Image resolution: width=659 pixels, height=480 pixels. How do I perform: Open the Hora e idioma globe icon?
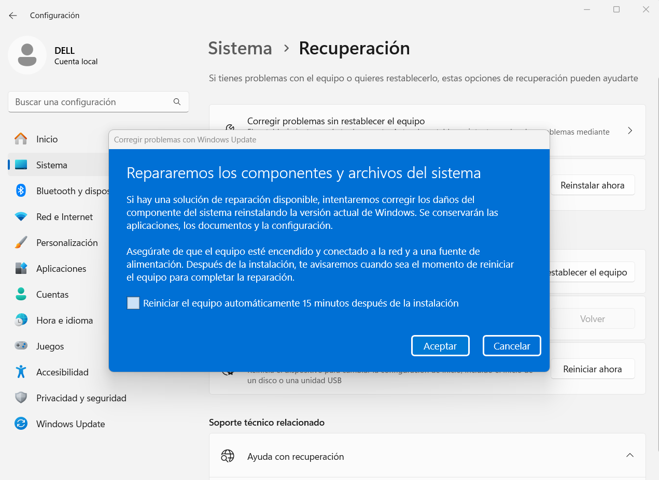[x=21, y=320]
